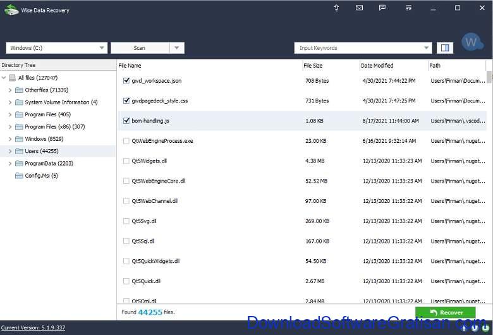Check Qt5Sql.dll checkbox
This screenshot has height=335, width=493.
(x=126, y=241)
